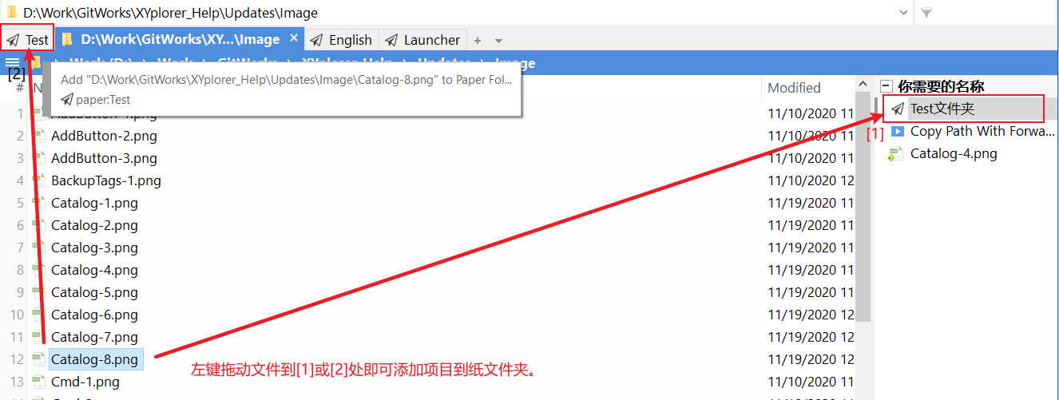Open the address bar dropdown arrow
Viewport: 1059px width, 400px height.
[x=903, y=13]
